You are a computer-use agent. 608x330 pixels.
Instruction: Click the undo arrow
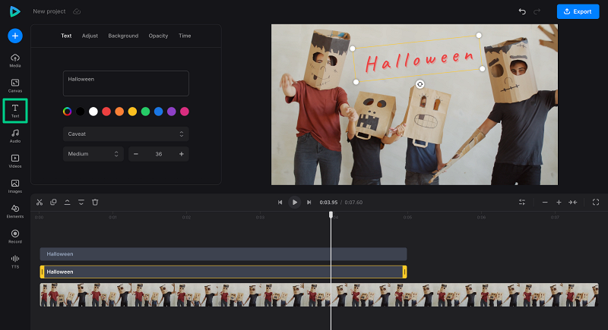point(522,11)
